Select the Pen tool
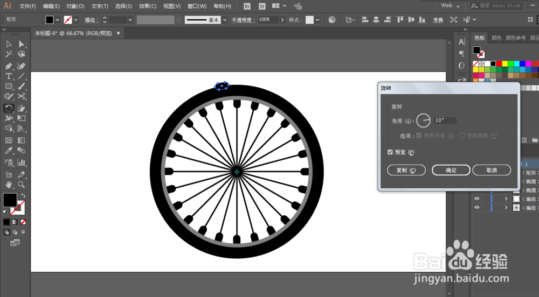539x297 pixels. pos(9,66)
